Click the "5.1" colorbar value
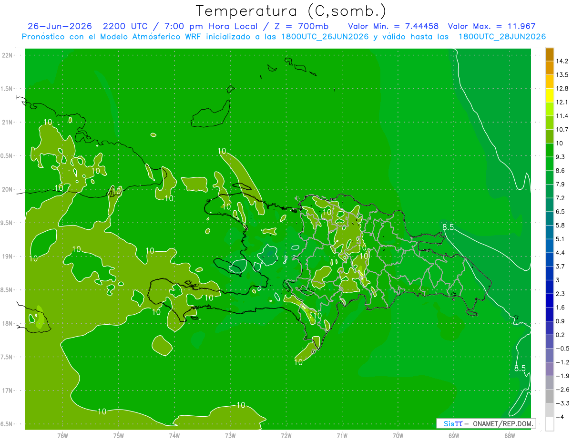The image size is (572, 442). pos(560,239)
